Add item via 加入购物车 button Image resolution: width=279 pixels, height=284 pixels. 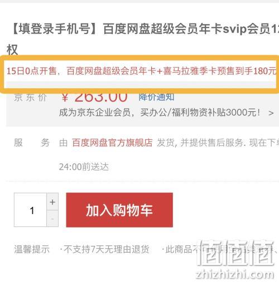[x=119, y=210]
